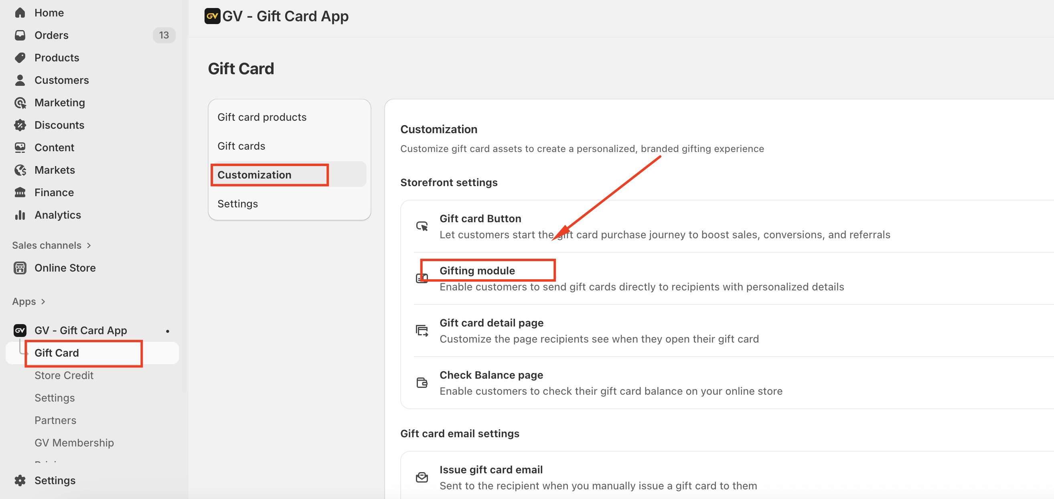Open the Gifting module setting
1054x499 pixels.
click(477, 271)
